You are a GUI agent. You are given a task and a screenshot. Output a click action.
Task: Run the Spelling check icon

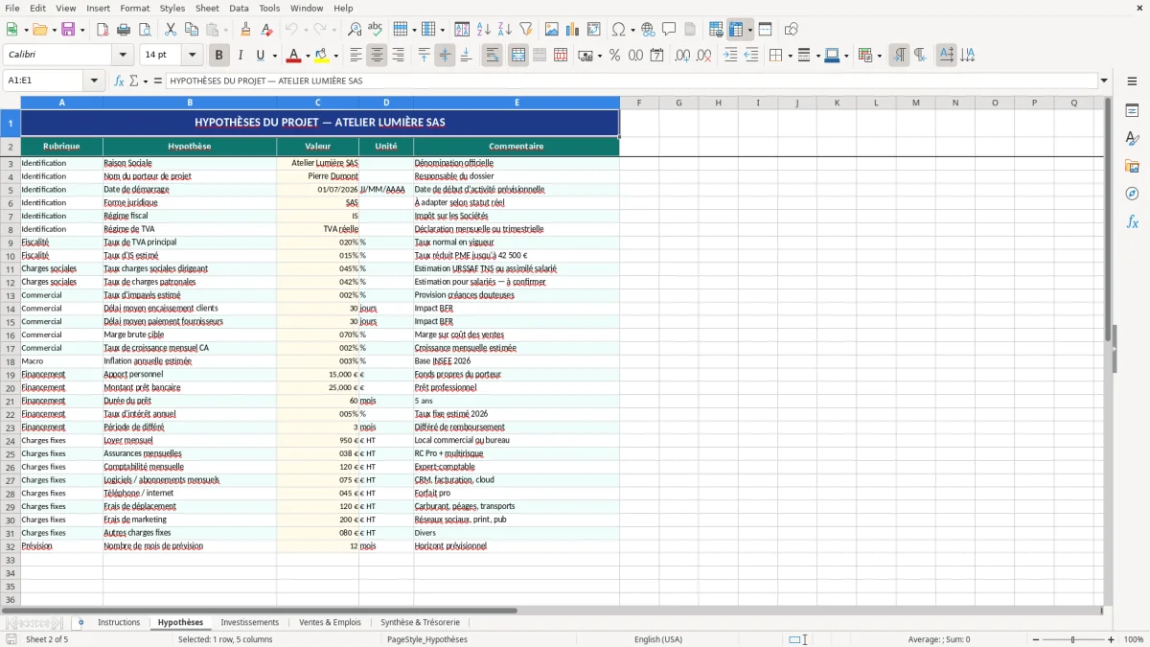click(x=375, y=30)
